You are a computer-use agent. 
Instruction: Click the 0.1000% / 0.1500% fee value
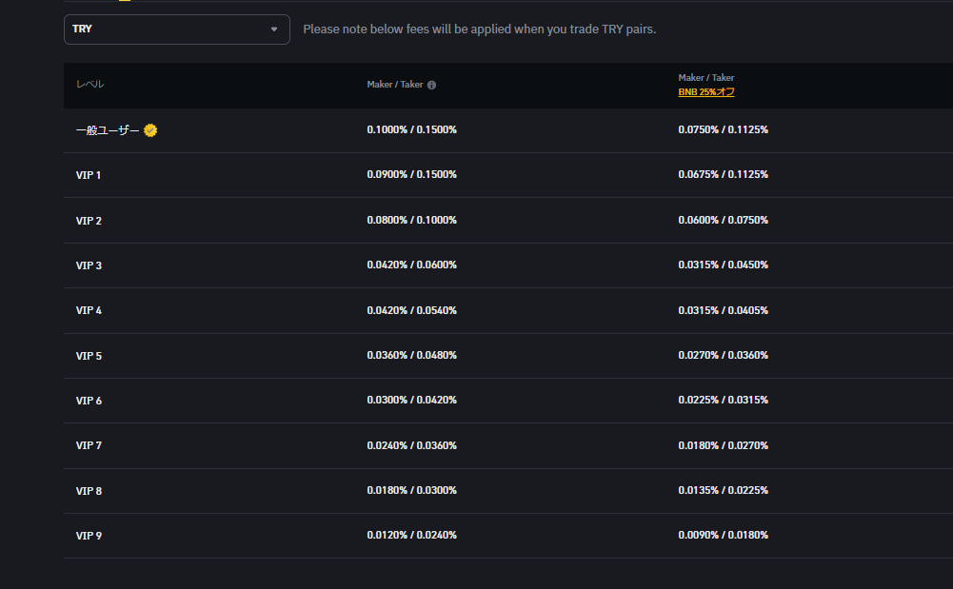click(411, 129)
